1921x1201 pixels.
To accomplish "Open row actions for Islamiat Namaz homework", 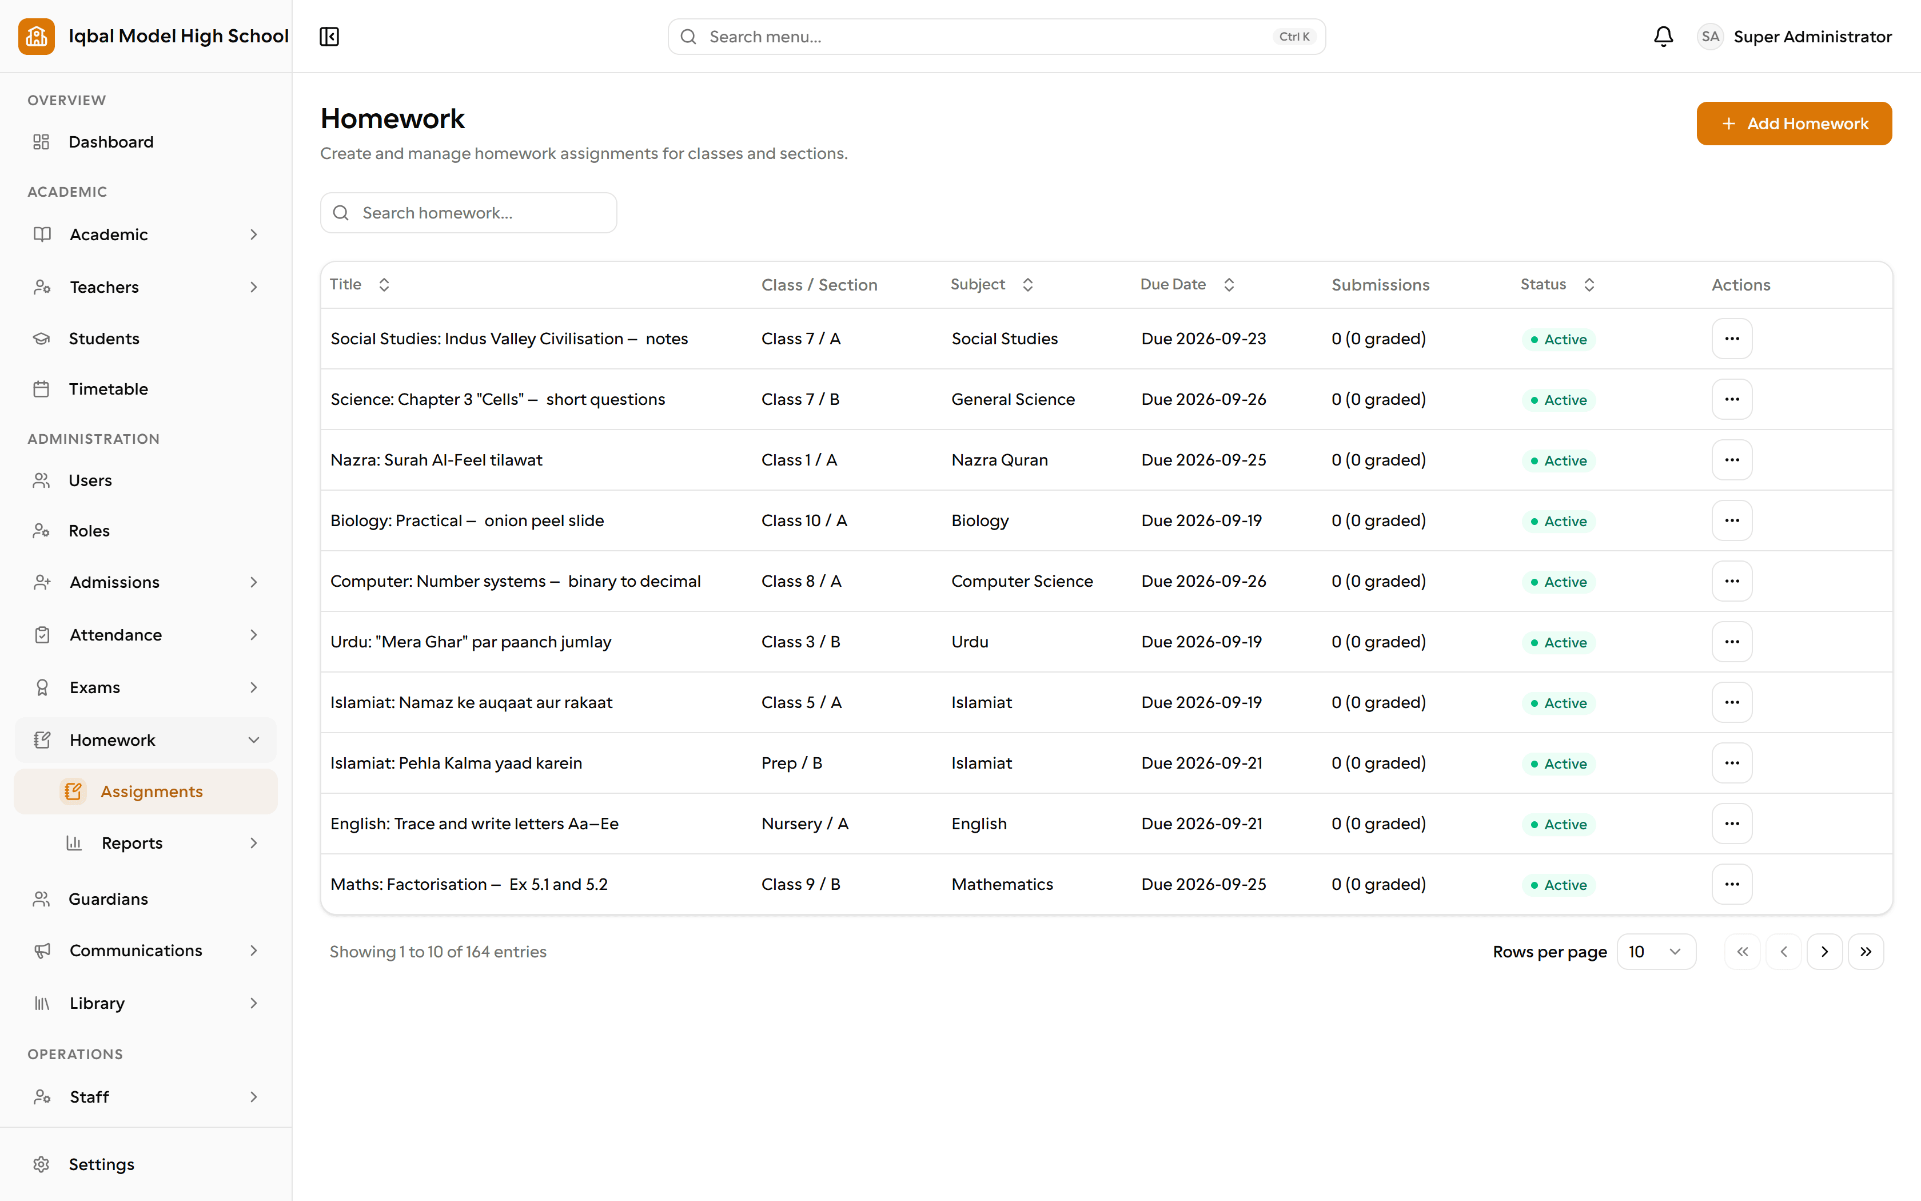I will click(x=1731, y=702).
